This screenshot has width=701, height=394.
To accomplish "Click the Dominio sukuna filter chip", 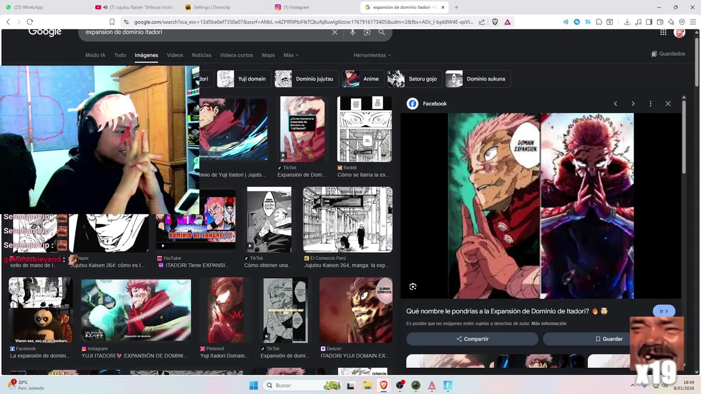I will [x=478, y=79].
